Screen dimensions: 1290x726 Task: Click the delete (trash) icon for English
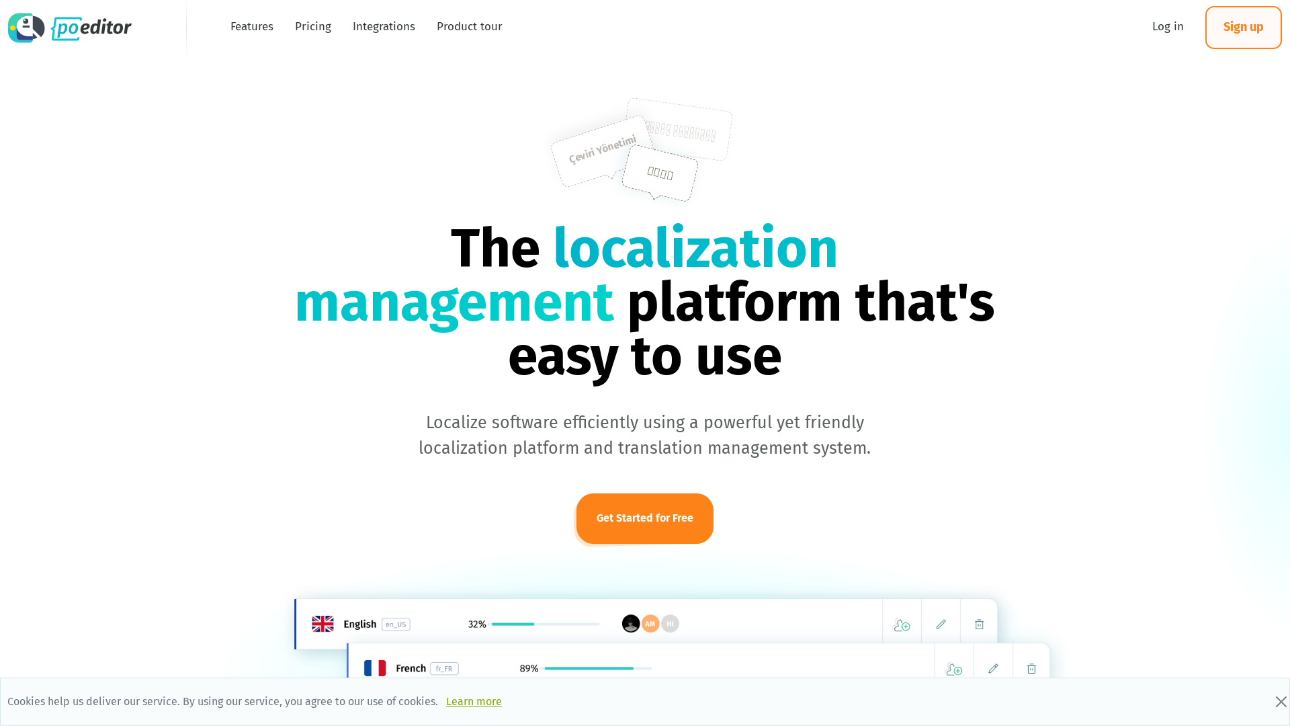979,623
